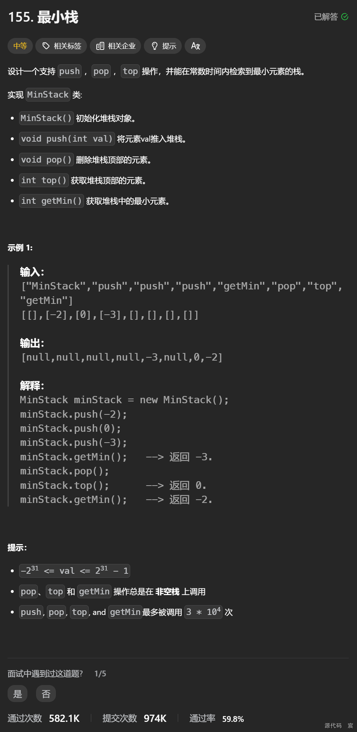The width and height of the screenshot is (357, 732).
Task: Click the 155. 最小栈 problem title
Action: 43,17
